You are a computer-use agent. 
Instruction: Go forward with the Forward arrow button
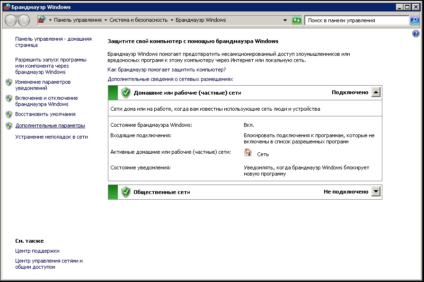coord(24,20)
